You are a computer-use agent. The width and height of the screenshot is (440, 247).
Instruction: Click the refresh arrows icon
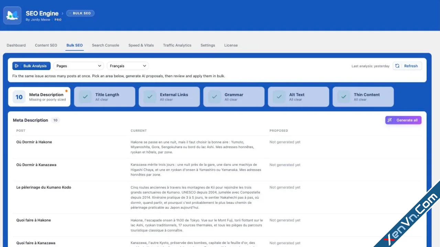397,66
